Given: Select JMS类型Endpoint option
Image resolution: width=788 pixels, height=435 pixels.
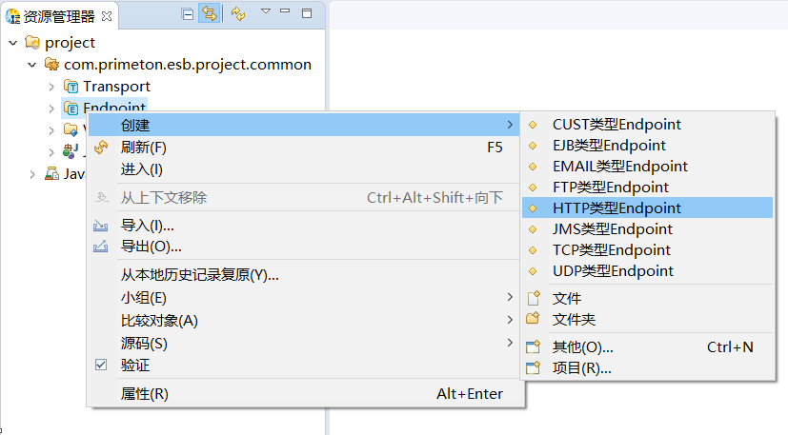Looking at the screenshot, I should (x=612, y=228).
